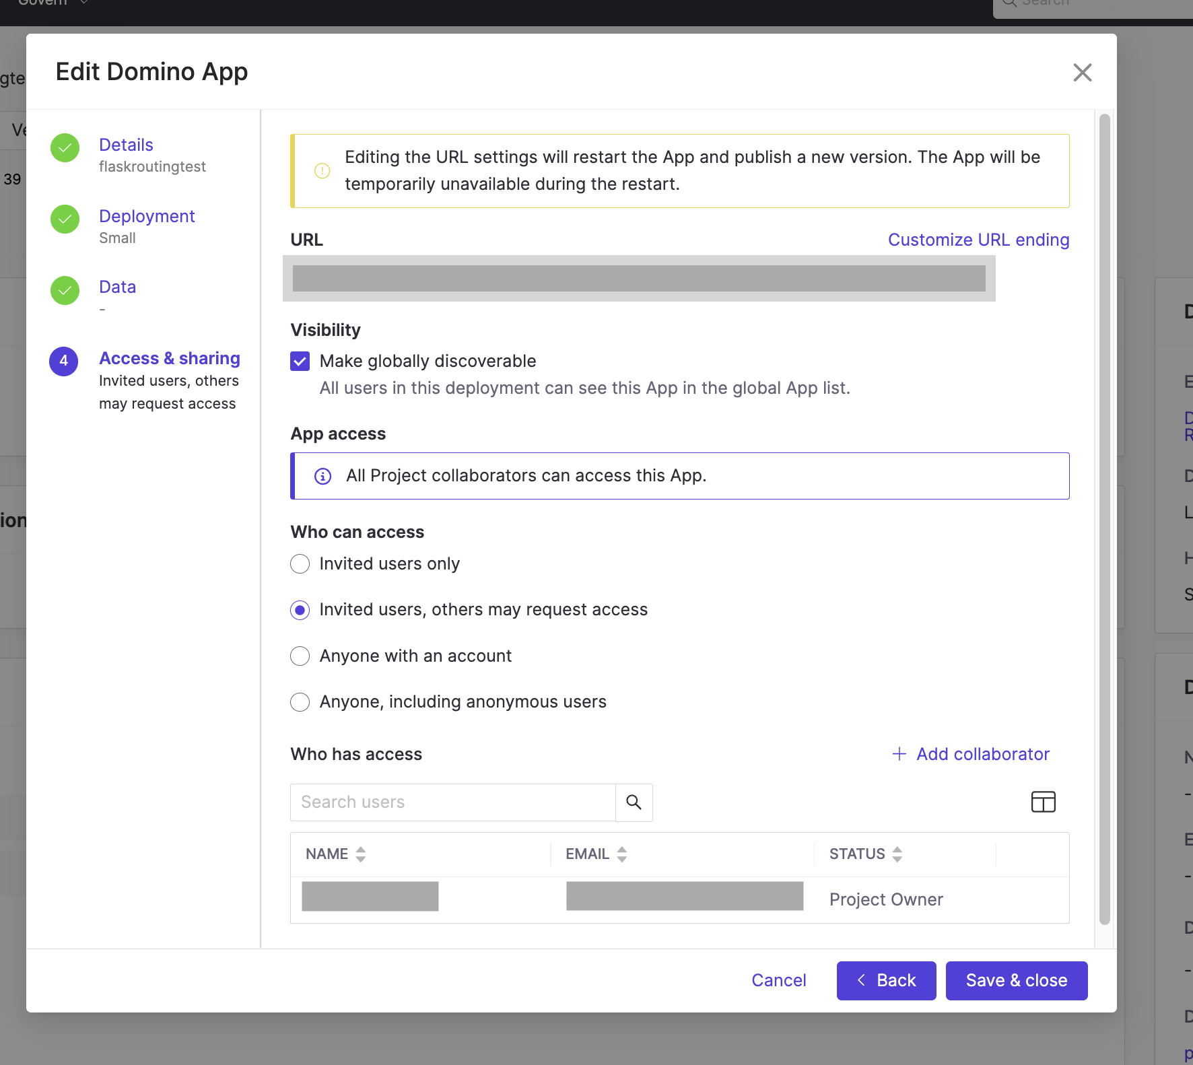Open the Access & sharing step

tap(170, 358)
